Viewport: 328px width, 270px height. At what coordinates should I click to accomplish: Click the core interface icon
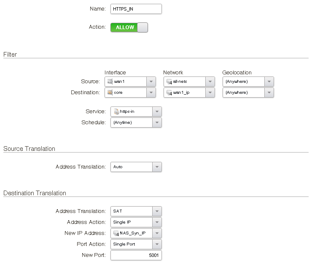point(110,93)
